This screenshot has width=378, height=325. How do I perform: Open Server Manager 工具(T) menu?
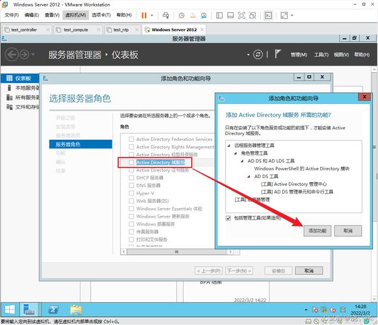point(321,55)
